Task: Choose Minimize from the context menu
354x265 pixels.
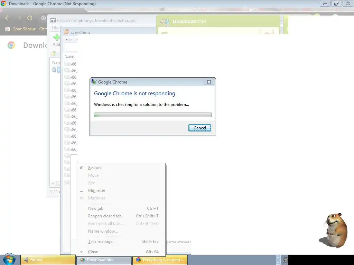Action: point(121,190)
